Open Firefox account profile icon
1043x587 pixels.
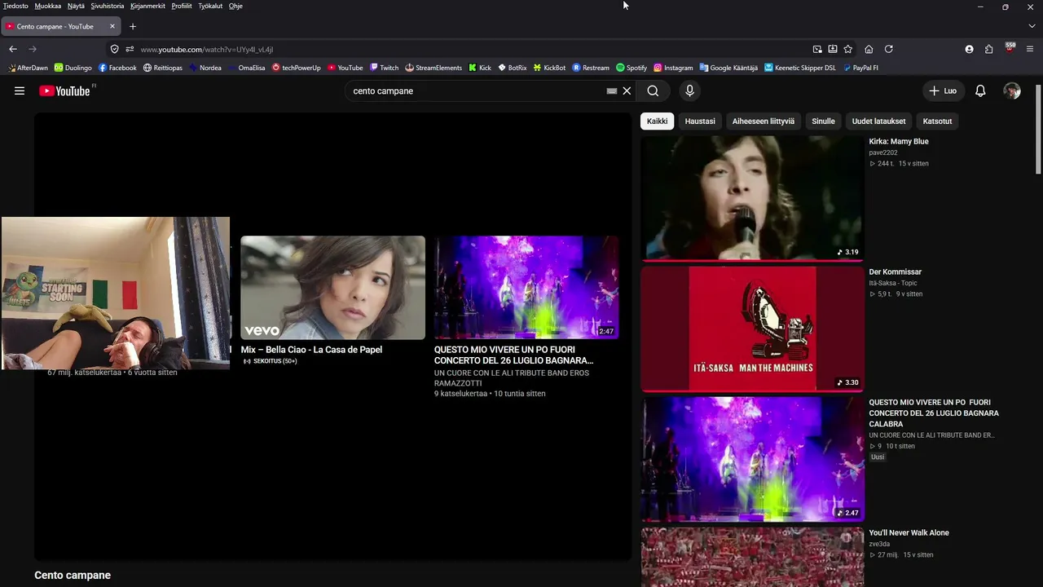969,49
